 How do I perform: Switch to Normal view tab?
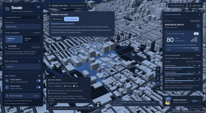point(57,19)
